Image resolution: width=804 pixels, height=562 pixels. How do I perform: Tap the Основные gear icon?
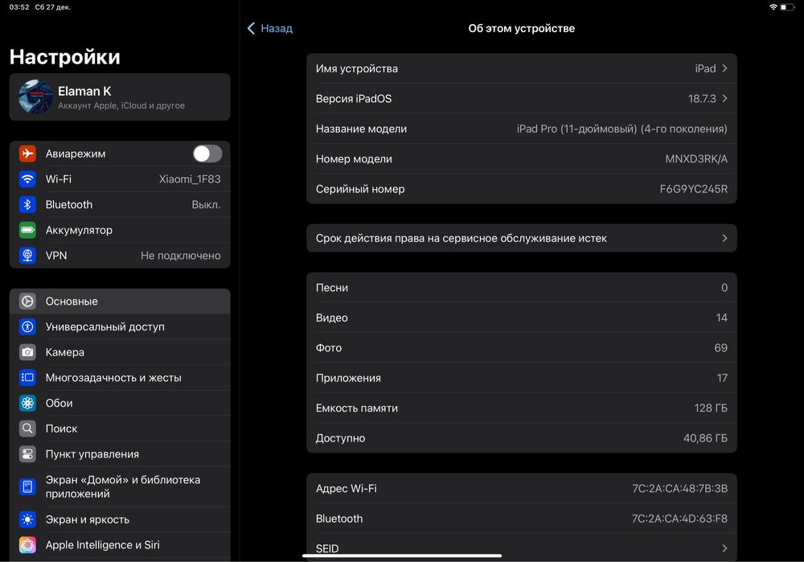click(x=27, y=301)
